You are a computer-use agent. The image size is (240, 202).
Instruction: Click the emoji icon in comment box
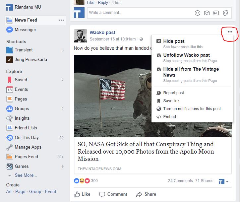coord(198,13)
